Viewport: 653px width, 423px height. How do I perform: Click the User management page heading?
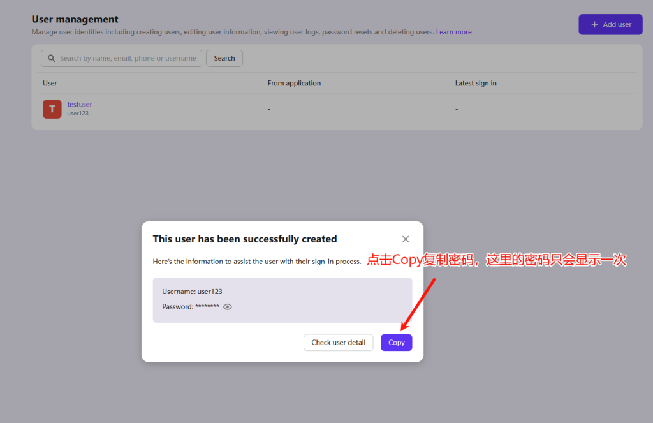click(x=75, y=20)
